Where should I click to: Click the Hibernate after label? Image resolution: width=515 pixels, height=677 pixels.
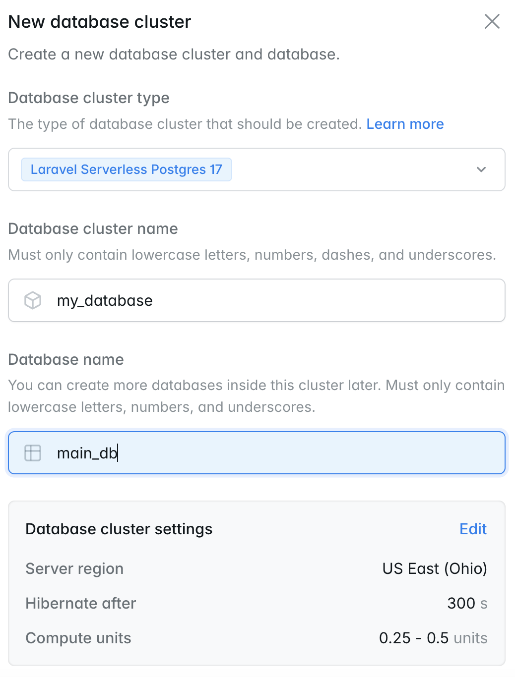pos(81,603)
